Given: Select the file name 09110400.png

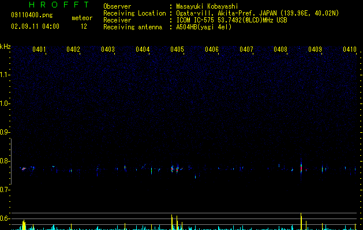Looking at the screenshot, I should click(32, 16).
